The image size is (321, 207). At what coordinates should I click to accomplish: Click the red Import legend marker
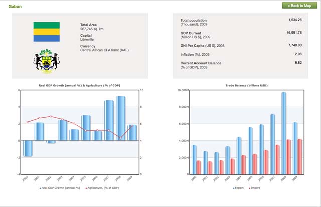[249, 188]
